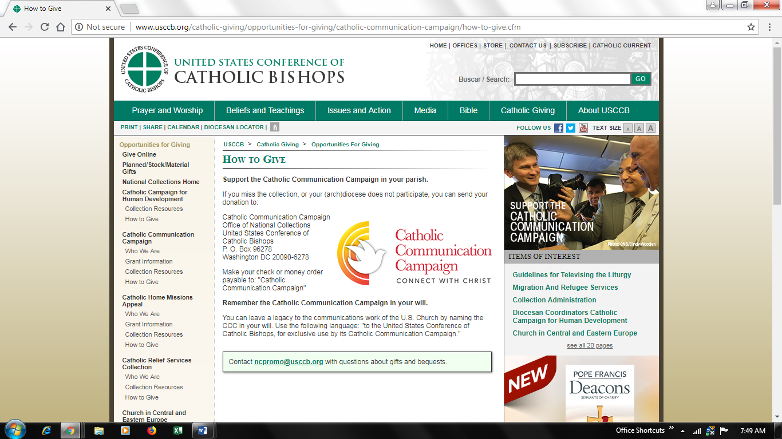Expand the Office Shortcuts toolbar chevron
This screenshot has height=439, width=782.
click(672, 429)
